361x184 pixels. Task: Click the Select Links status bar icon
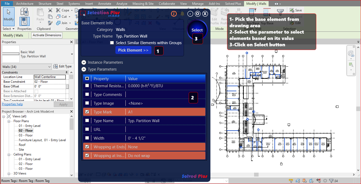[291, 181]
